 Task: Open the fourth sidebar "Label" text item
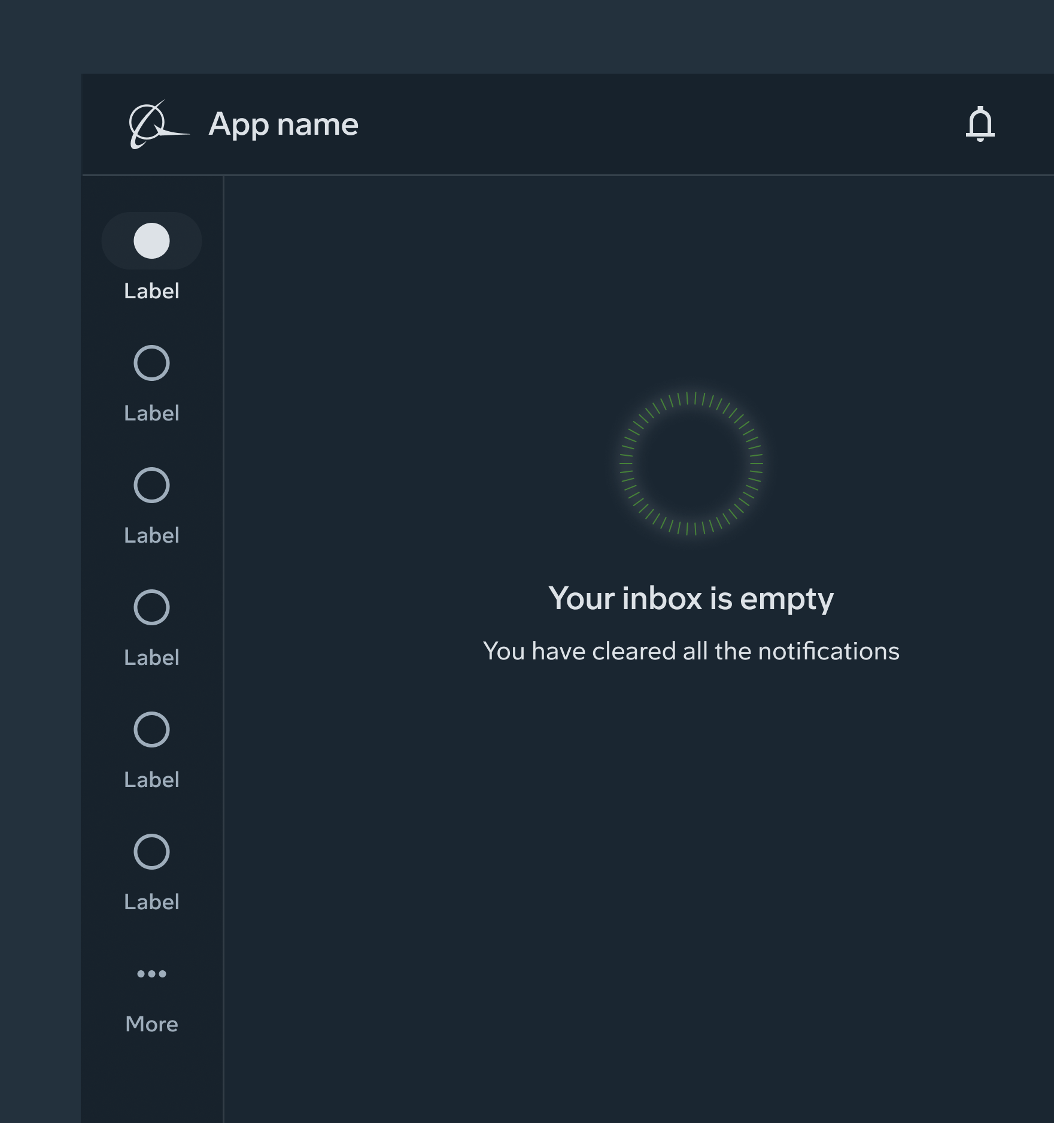coord(151,658)
